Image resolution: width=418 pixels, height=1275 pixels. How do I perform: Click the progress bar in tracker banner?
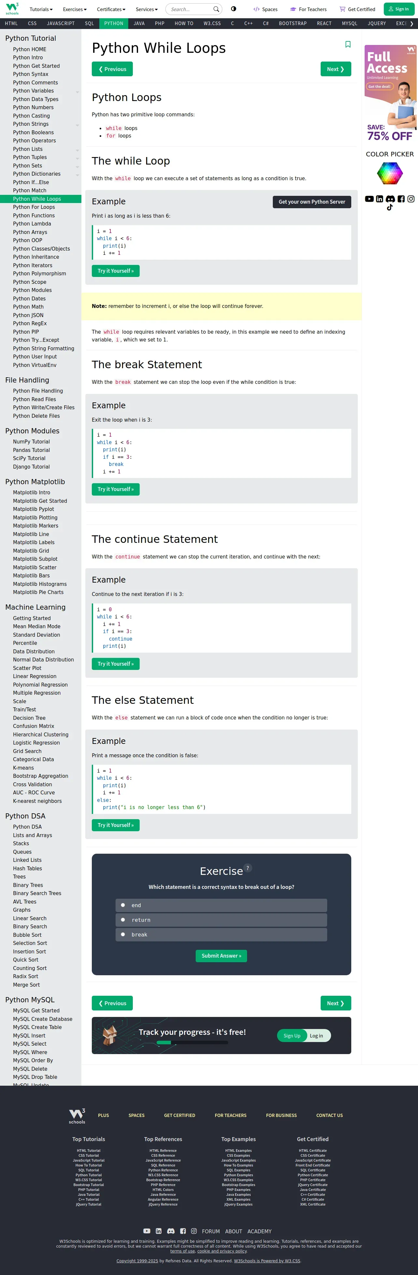coord(192,1042)
